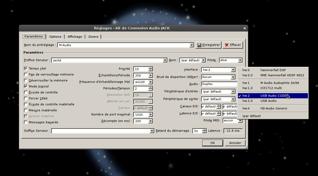Image resolution: width=318 pixels, height=176 pixels.
Task: Toggle the Temps réel checkbox
Action: click(x=26, y=68)
